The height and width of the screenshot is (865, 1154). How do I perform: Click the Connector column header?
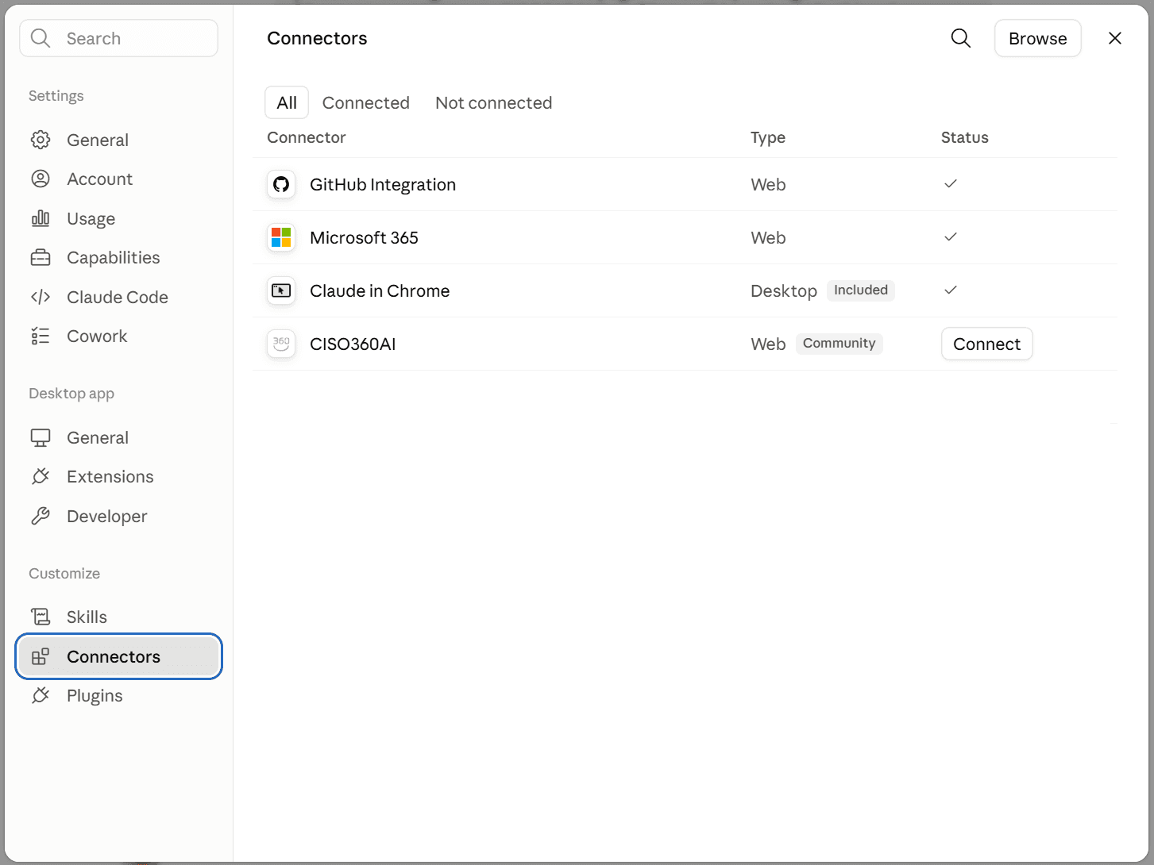tap(307, 137)
